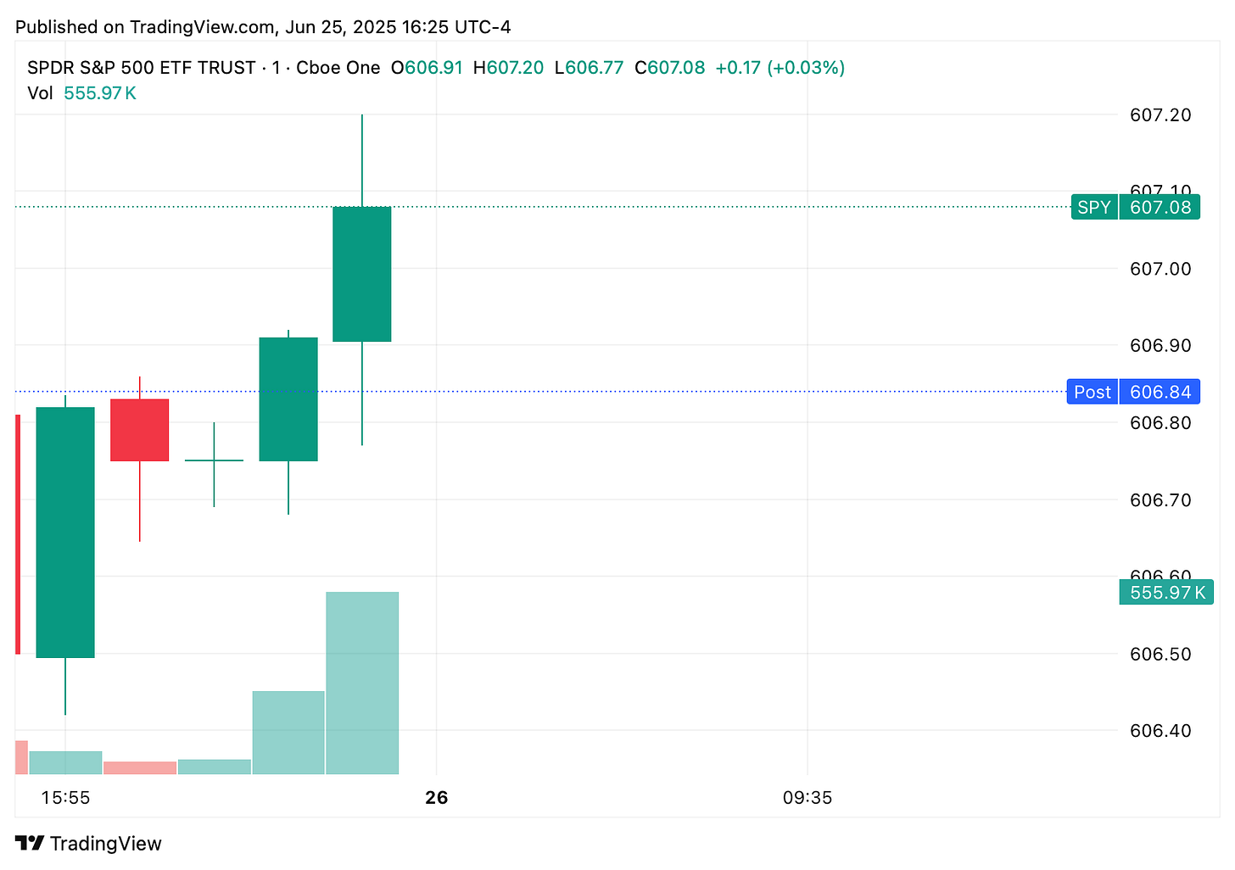
Task: Click the red candlestick body
Action: click(140, 430)
